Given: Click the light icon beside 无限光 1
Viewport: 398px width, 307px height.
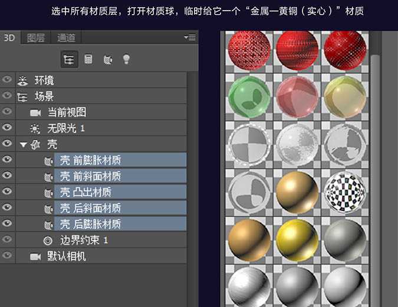Looking at the screenshot, I should pyautogui.click(x=35, y=129).
